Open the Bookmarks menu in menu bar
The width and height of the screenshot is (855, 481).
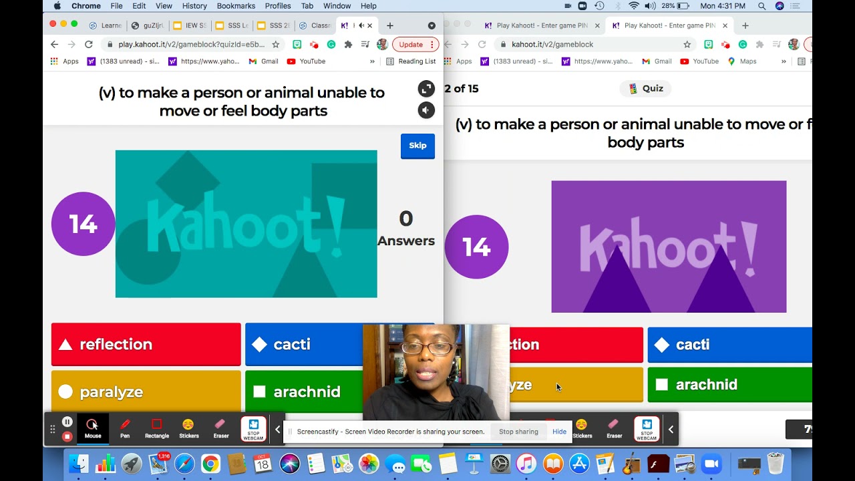[x=236, y=6]
